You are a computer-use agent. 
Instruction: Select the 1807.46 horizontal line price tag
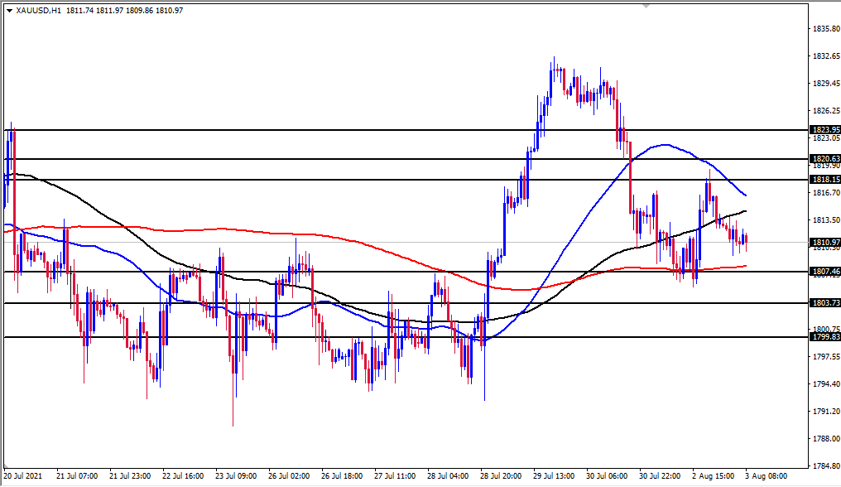coord(825,272)
